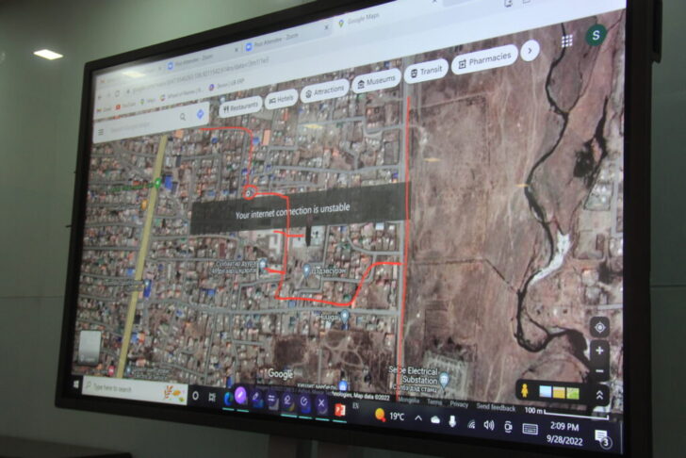
Task: Expand the imagery strip double-chevron
Action: 599,396
